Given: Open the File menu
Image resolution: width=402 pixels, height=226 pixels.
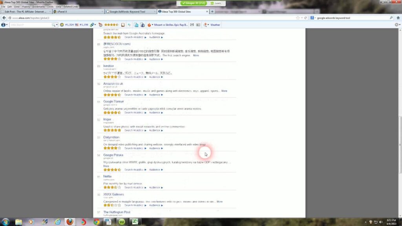Looking at the screenshot, I should coord(3,7).
